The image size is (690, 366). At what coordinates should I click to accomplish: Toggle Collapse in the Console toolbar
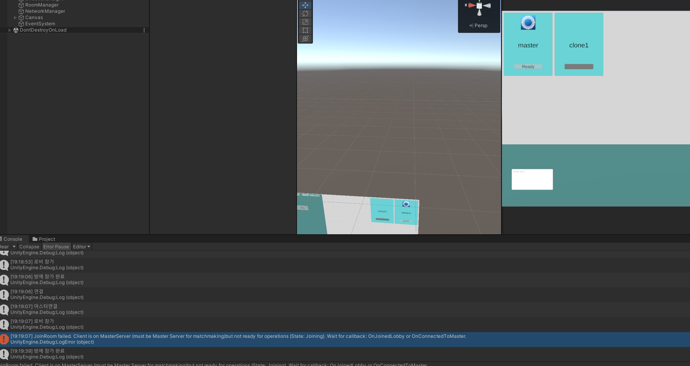29,247
